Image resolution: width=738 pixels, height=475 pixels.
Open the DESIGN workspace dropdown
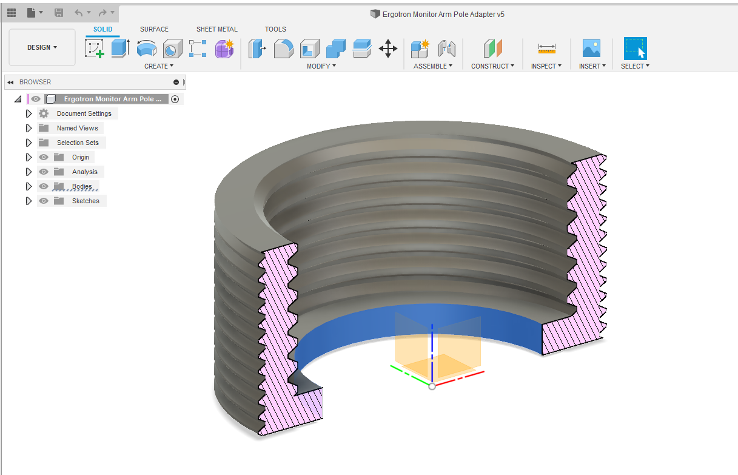click(x=42, y=47)
